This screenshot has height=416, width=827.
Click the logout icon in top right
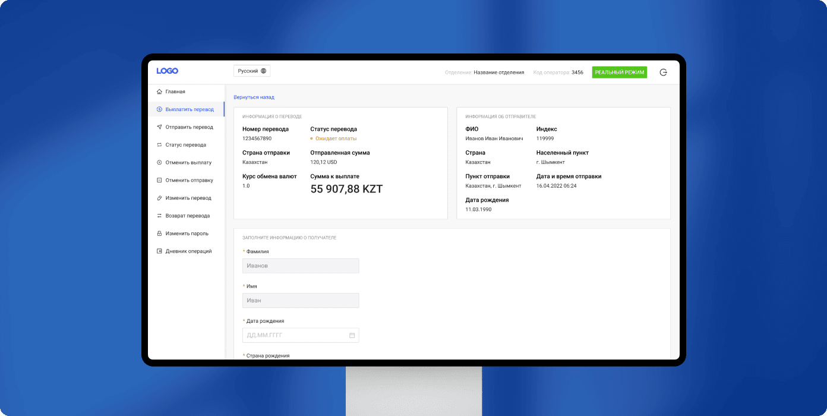664,72
